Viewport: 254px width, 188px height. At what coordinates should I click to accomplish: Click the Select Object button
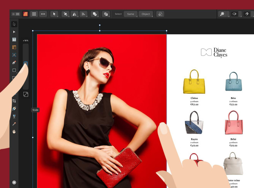146,14
